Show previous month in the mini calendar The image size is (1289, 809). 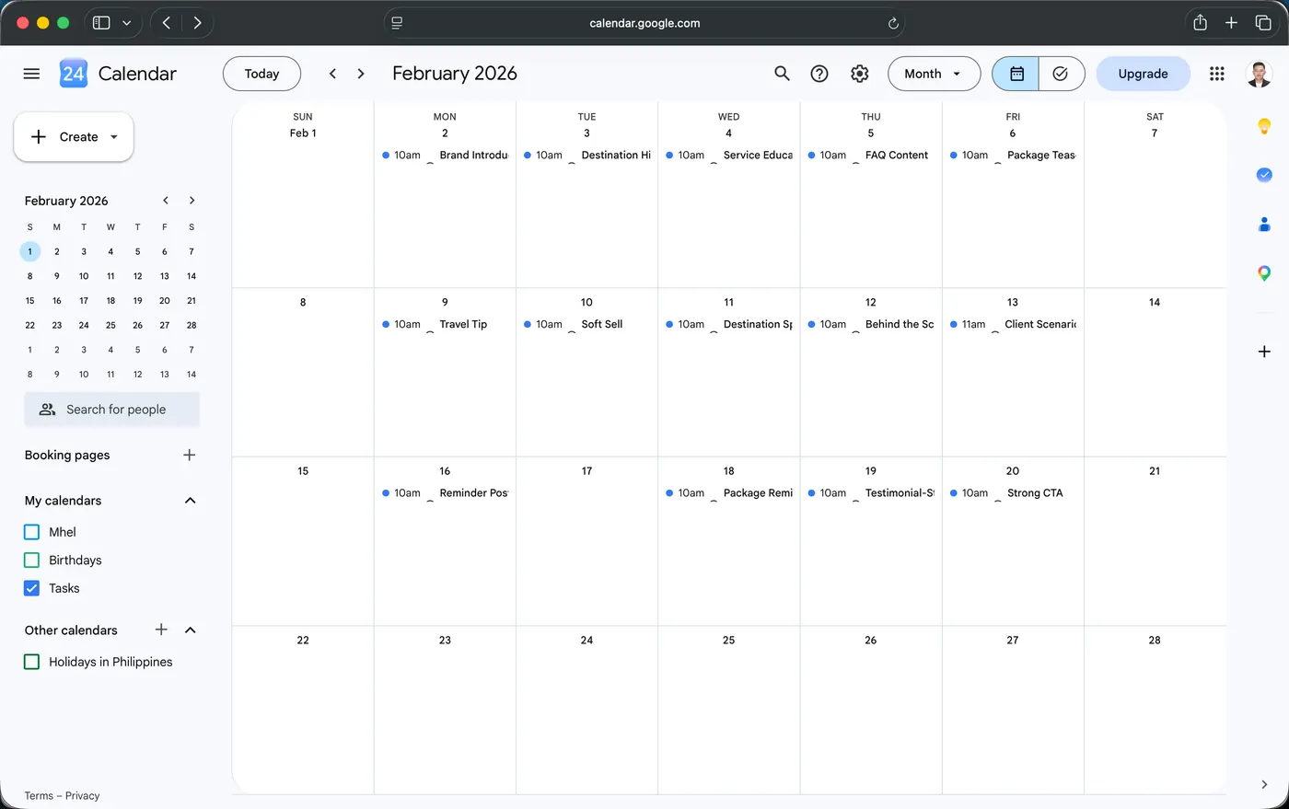click(166, 201)
